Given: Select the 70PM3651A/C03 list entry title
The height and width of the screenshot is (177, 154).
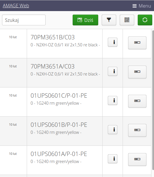Looking at the screenshot, I should point(53,66).
